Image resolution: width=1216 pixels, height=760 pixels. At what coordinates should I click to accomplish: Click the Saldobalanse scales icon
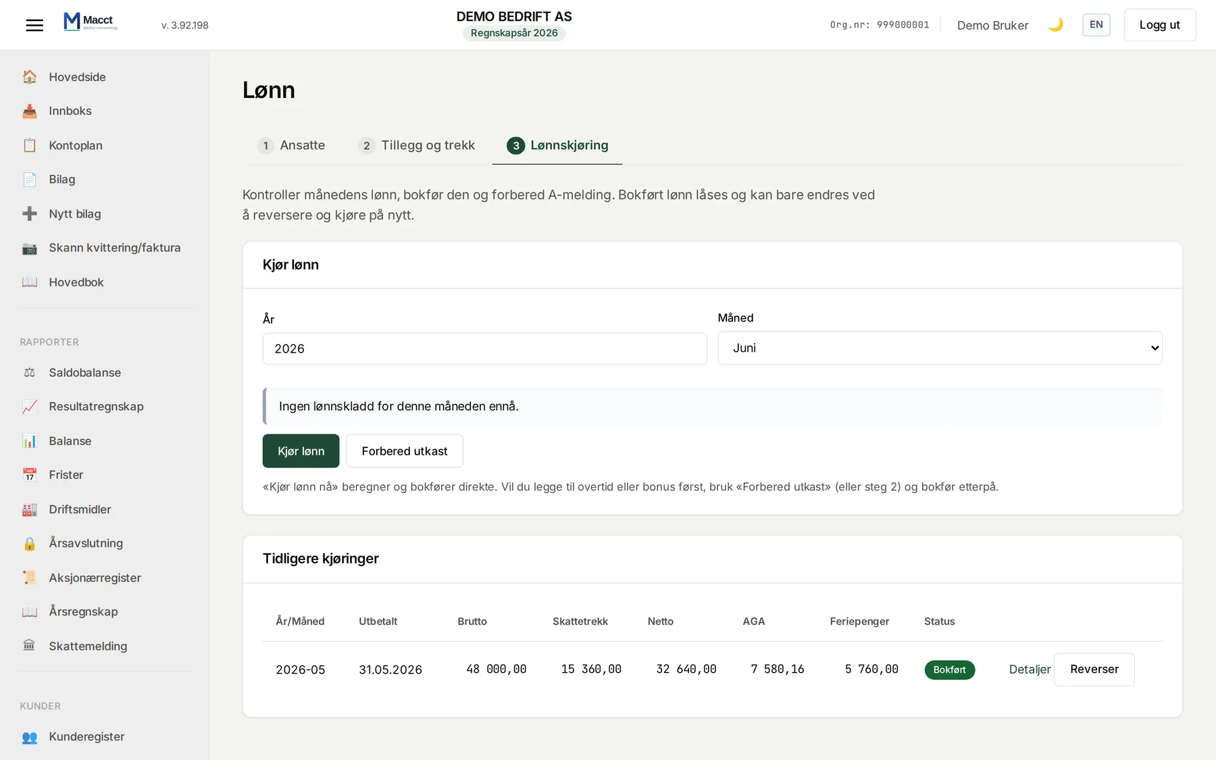pyautogui.click(x=30, y=372)
